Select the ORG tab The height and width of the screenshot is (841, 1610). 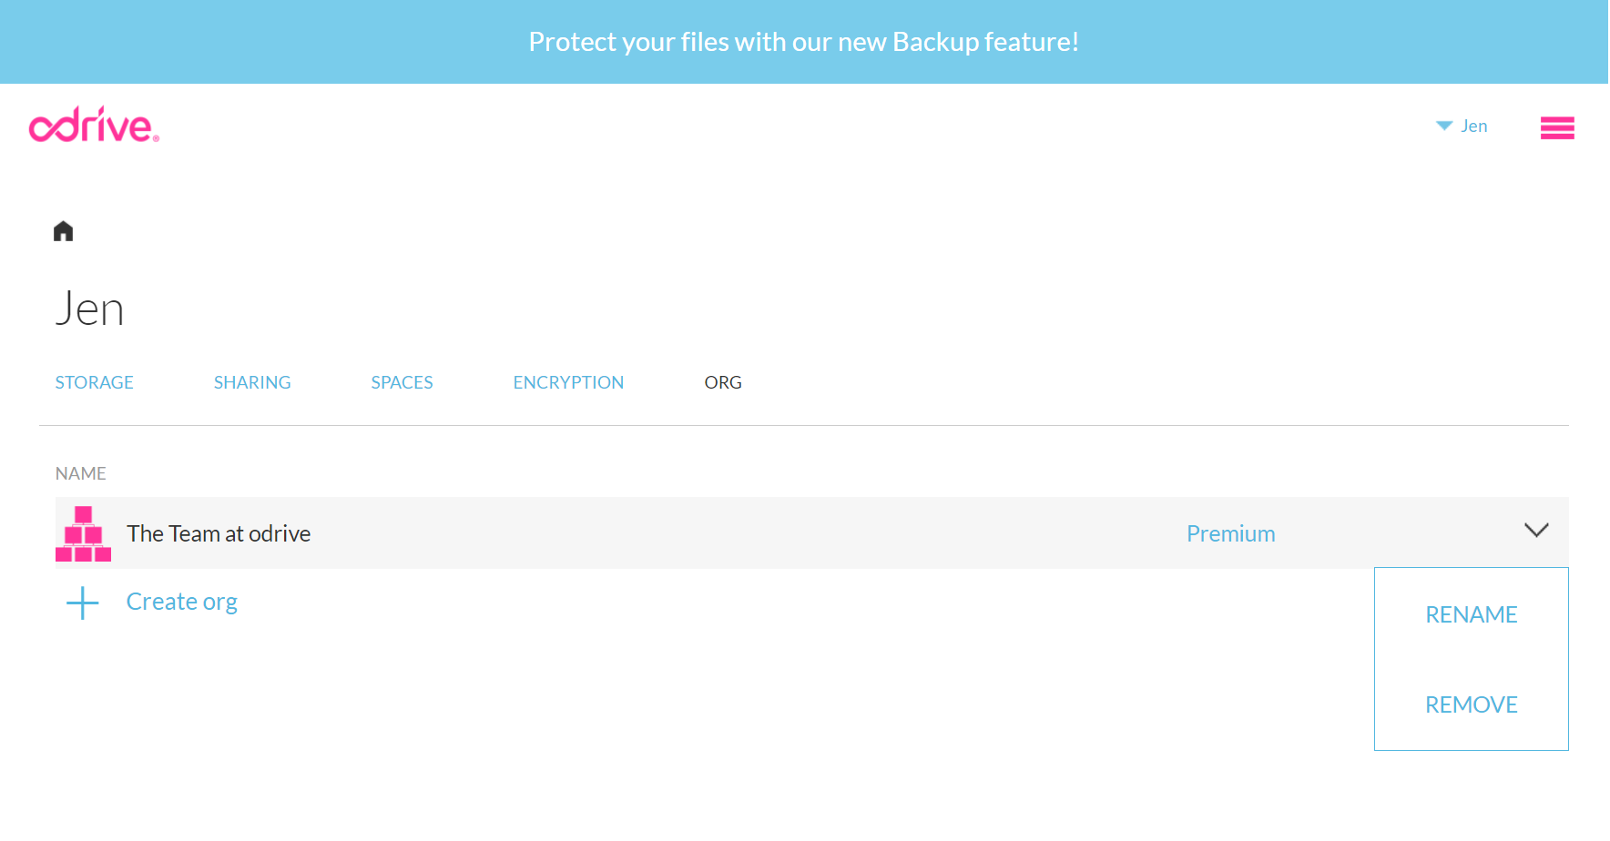[722, 383]
